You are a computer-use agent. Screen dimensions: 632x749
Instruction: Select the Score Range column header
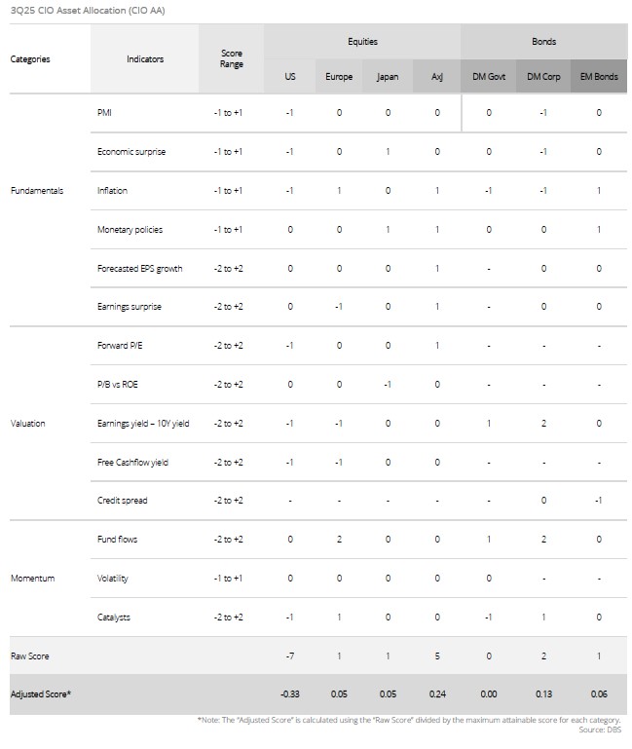click(x=231, y=58)
